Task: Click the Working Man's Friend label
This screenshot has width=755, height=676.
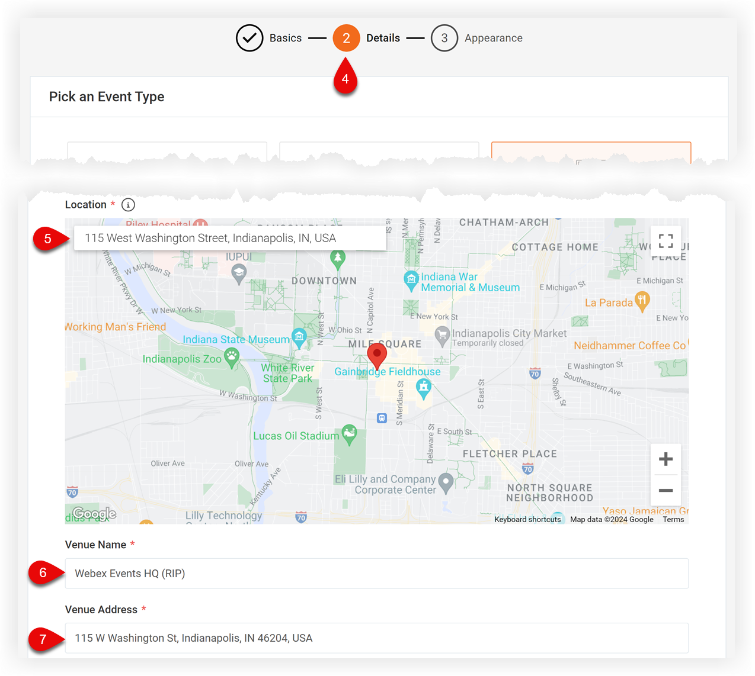Action: click(116, 327)
